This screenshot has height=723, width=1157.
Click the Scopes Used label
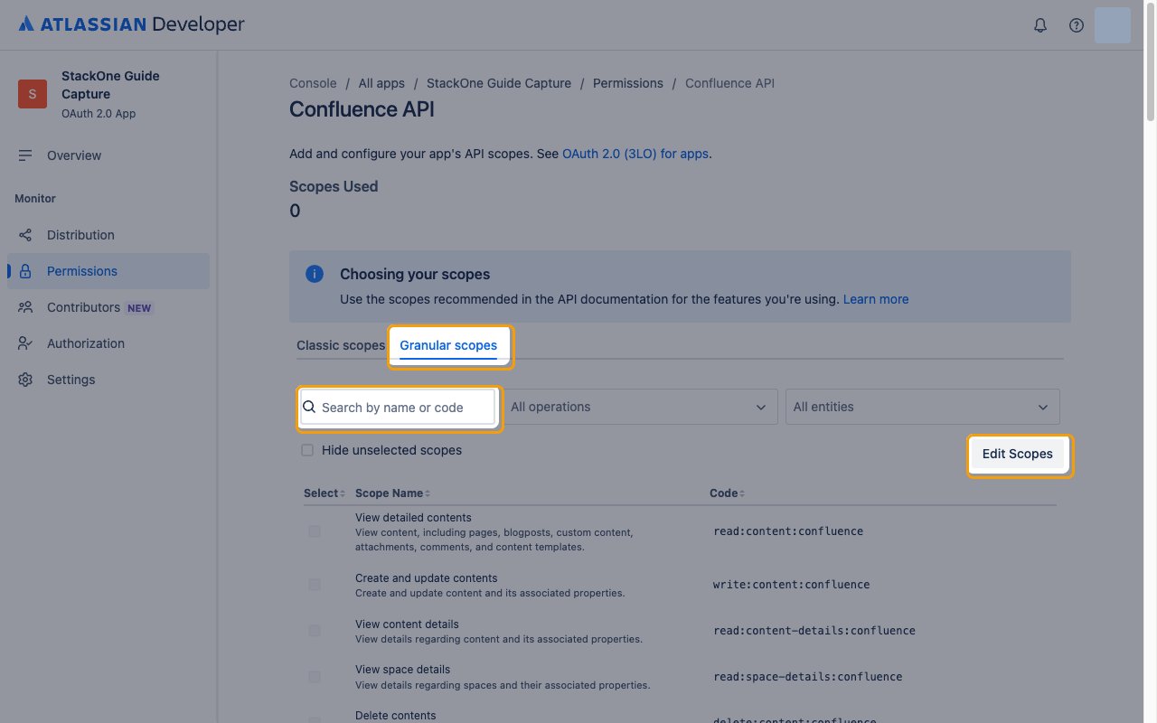coord(334,187)
